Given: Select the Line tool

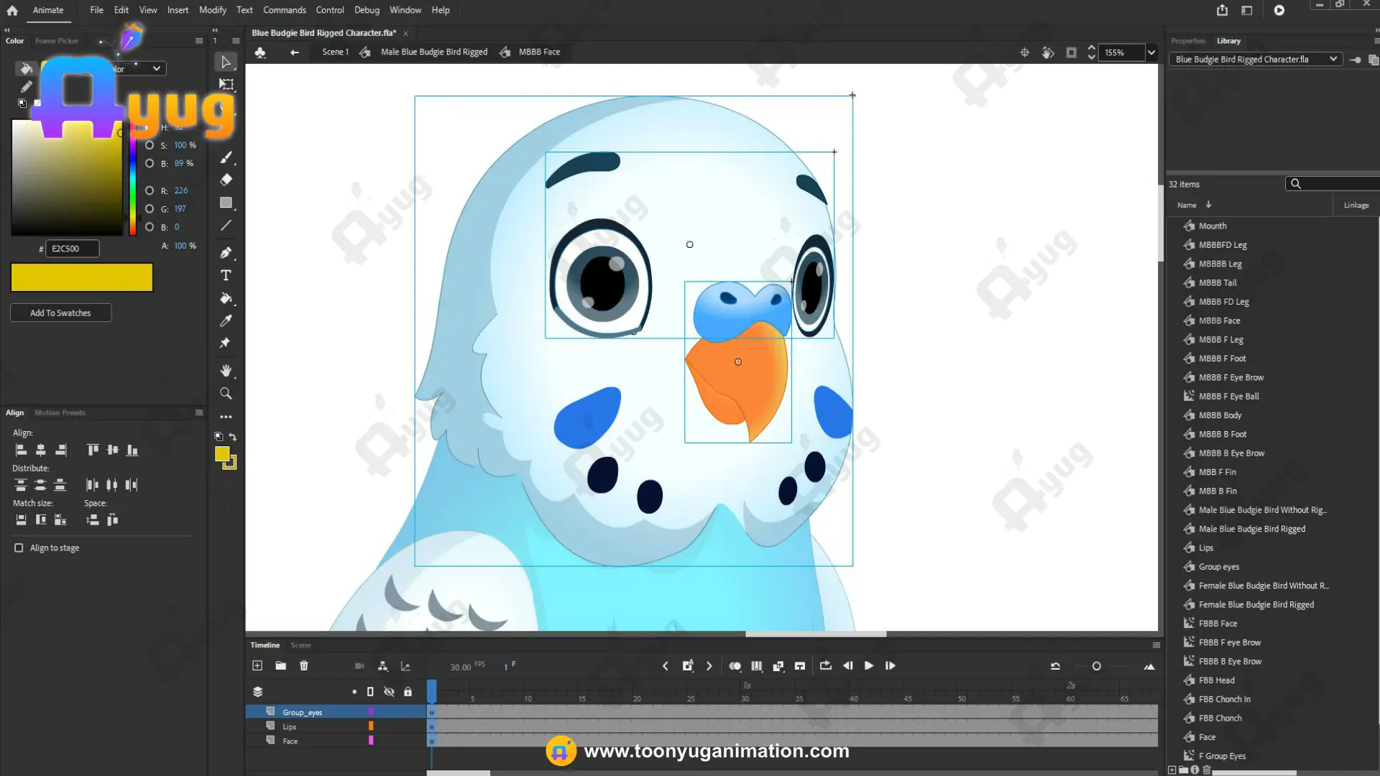Looking at the screenshot, I should point(226,226).
